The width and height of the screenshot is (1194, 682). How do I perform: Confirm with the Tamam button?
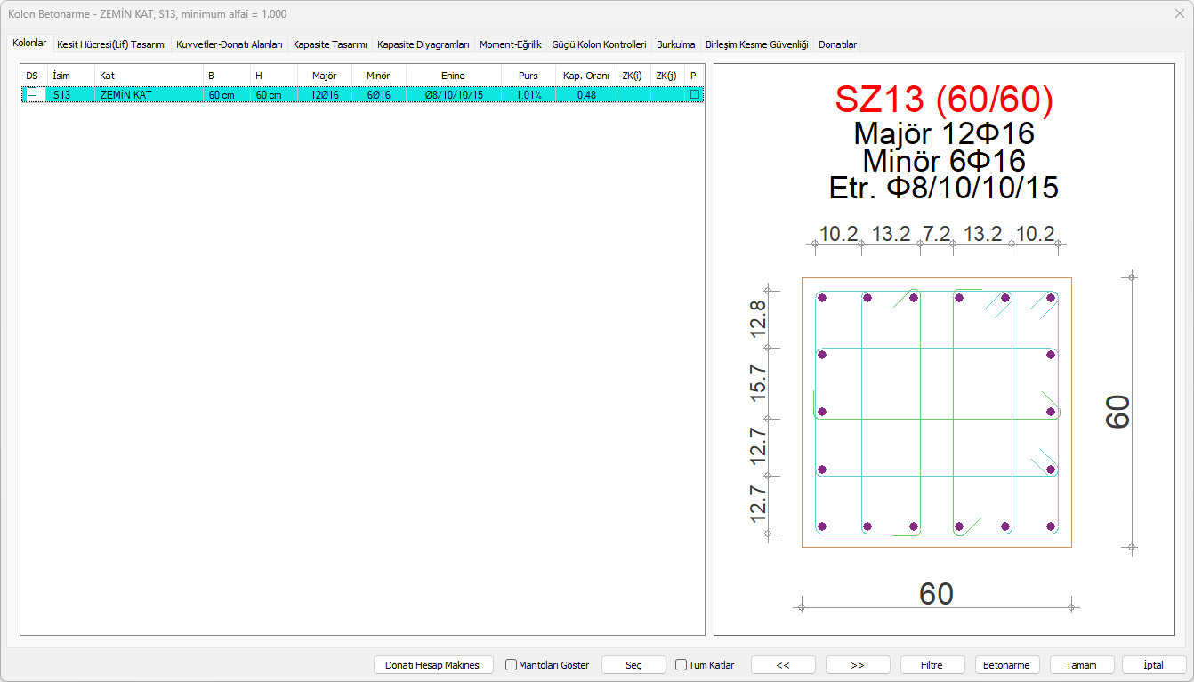(x=1081, y=665)
